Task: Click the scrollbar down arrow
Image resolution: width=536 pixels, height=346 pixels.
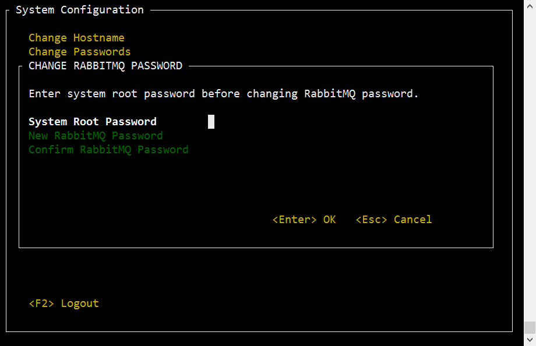Action: [x=530, y=340]
